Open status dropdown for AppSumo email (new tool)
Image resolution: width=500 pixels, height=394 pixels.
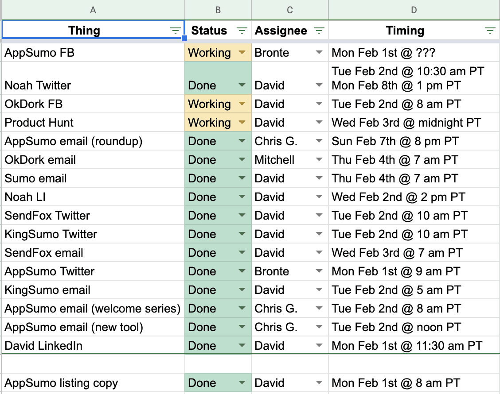(x=242, y=327)
